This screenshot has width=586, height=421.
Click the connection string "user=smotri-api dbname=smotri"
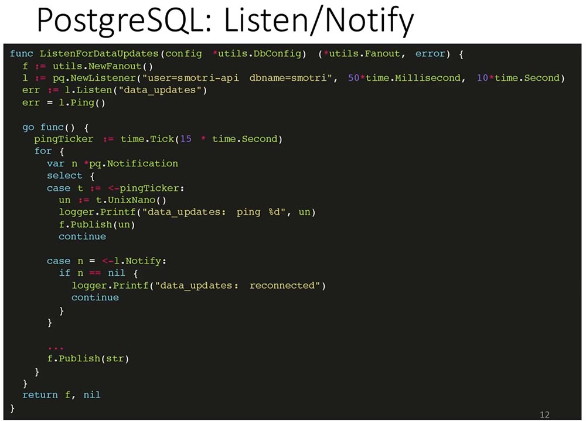(x=237, y=78)
